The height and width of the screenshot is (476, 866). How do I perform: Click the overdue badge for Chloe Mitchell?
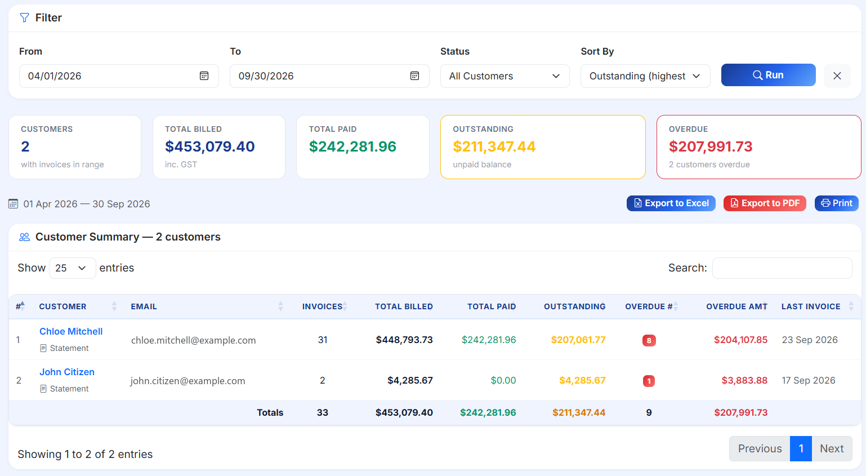[x=649, y=340]
